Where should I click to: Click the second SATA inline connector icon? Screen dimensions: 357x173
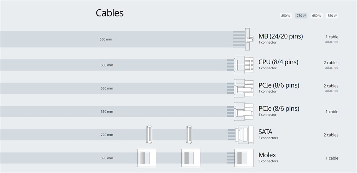click(x=189, y=135)
